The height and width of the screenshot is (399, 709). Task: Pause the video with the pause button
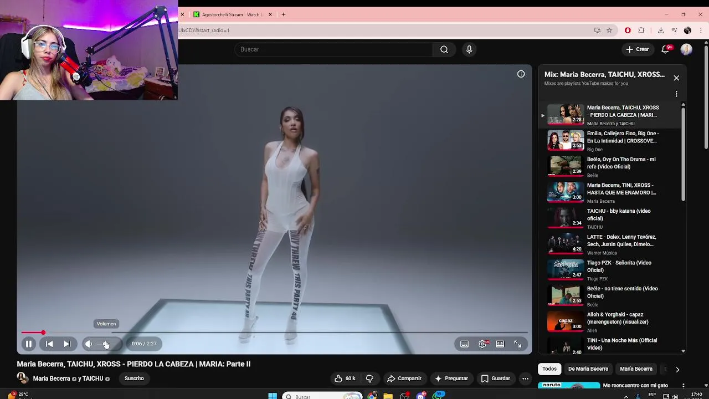[x=28, y=344]
